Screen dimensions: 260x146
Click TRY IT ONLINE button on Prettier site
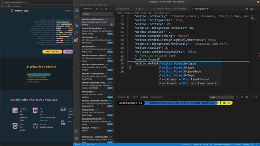click(52, 52)
